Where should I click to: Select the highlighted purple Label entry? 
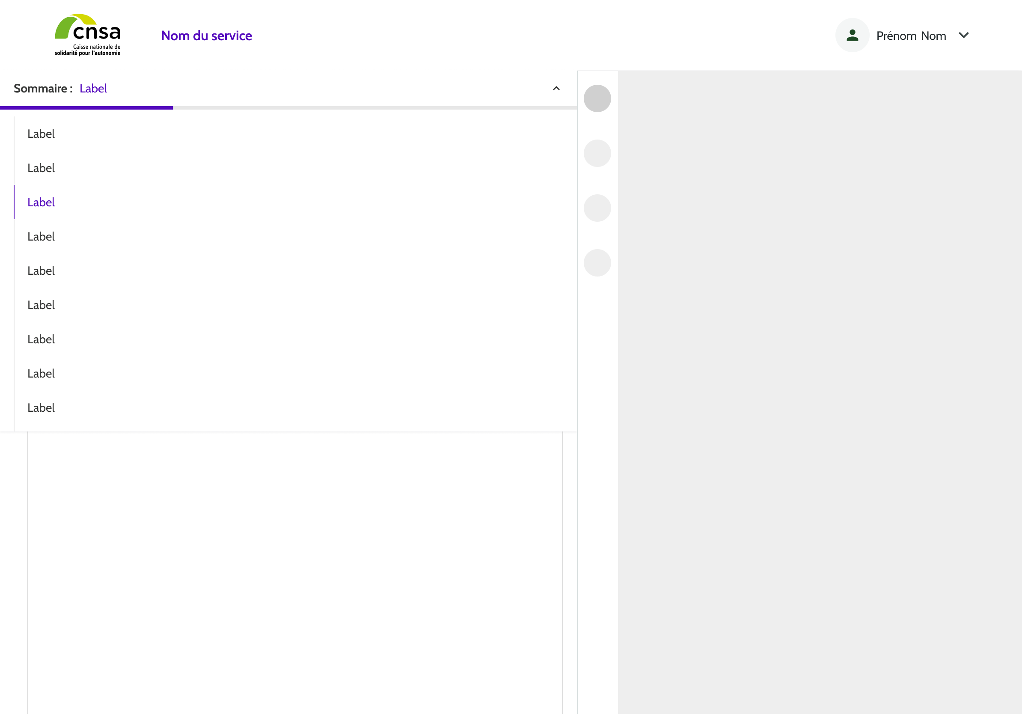tap(41, 202)
